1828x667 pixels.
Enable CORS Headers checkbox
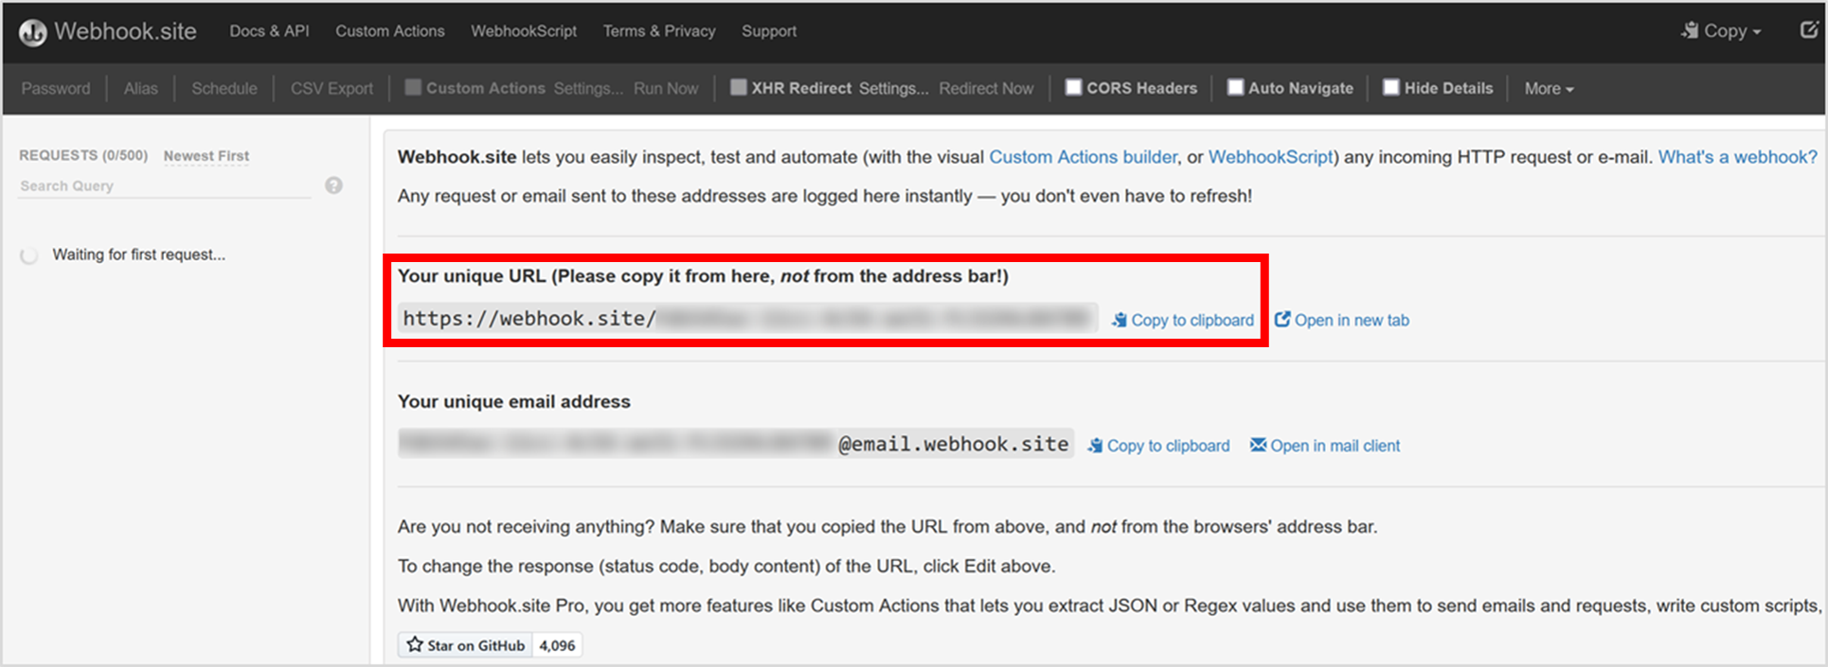point(1074,87)
